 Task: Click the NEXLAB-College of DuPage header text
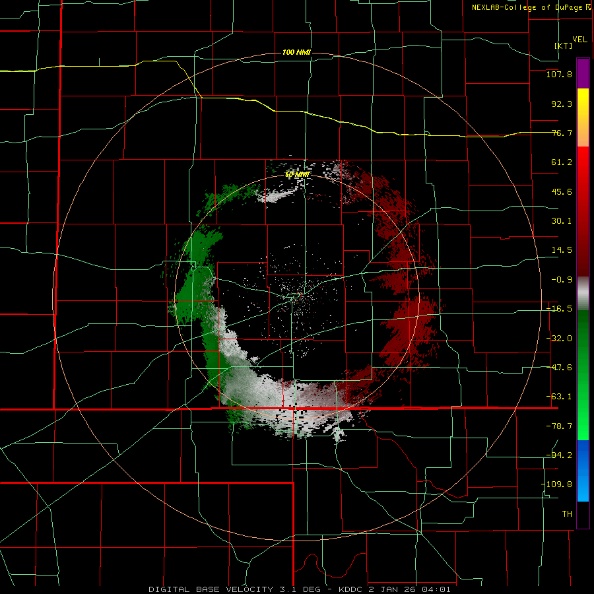pos(530,7)
